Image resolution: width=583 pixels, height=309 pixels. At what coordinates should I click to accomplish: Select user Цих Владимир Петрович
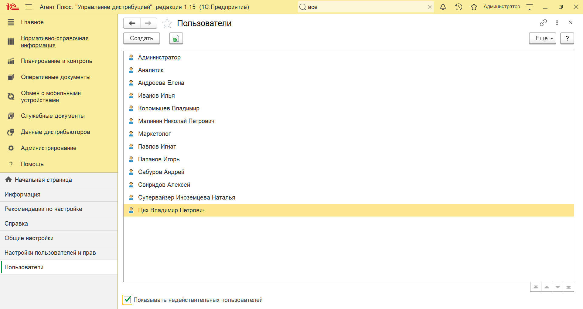[x=349, y=210]
